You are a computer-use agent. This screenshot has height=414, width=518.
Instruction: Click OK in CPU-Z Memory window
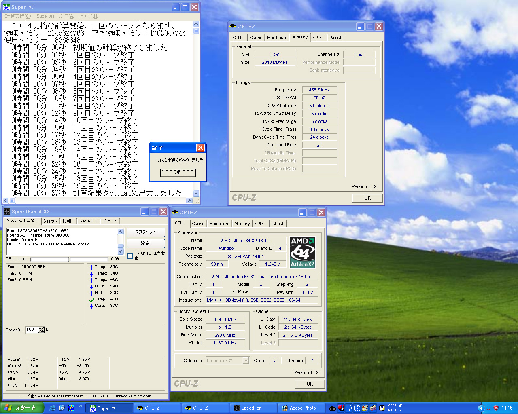coord(367,198)
